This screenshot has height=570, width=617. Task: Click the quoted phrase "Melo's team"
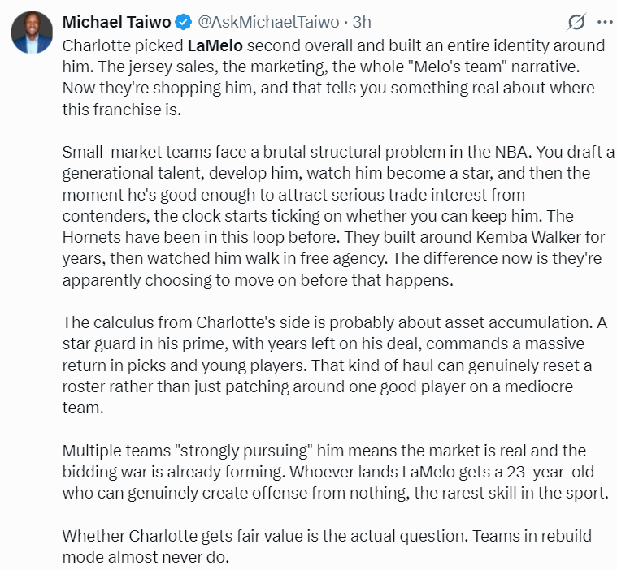pos(458,67)
